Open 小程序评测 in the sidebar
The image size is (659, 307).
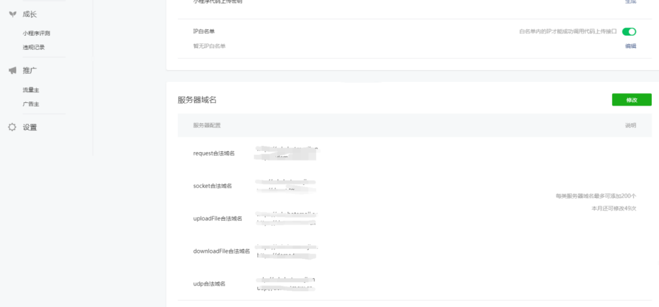tap(36, 33)
